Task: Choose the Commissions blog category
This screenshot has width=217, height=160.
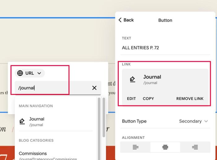Action: (x=55, y=156)
